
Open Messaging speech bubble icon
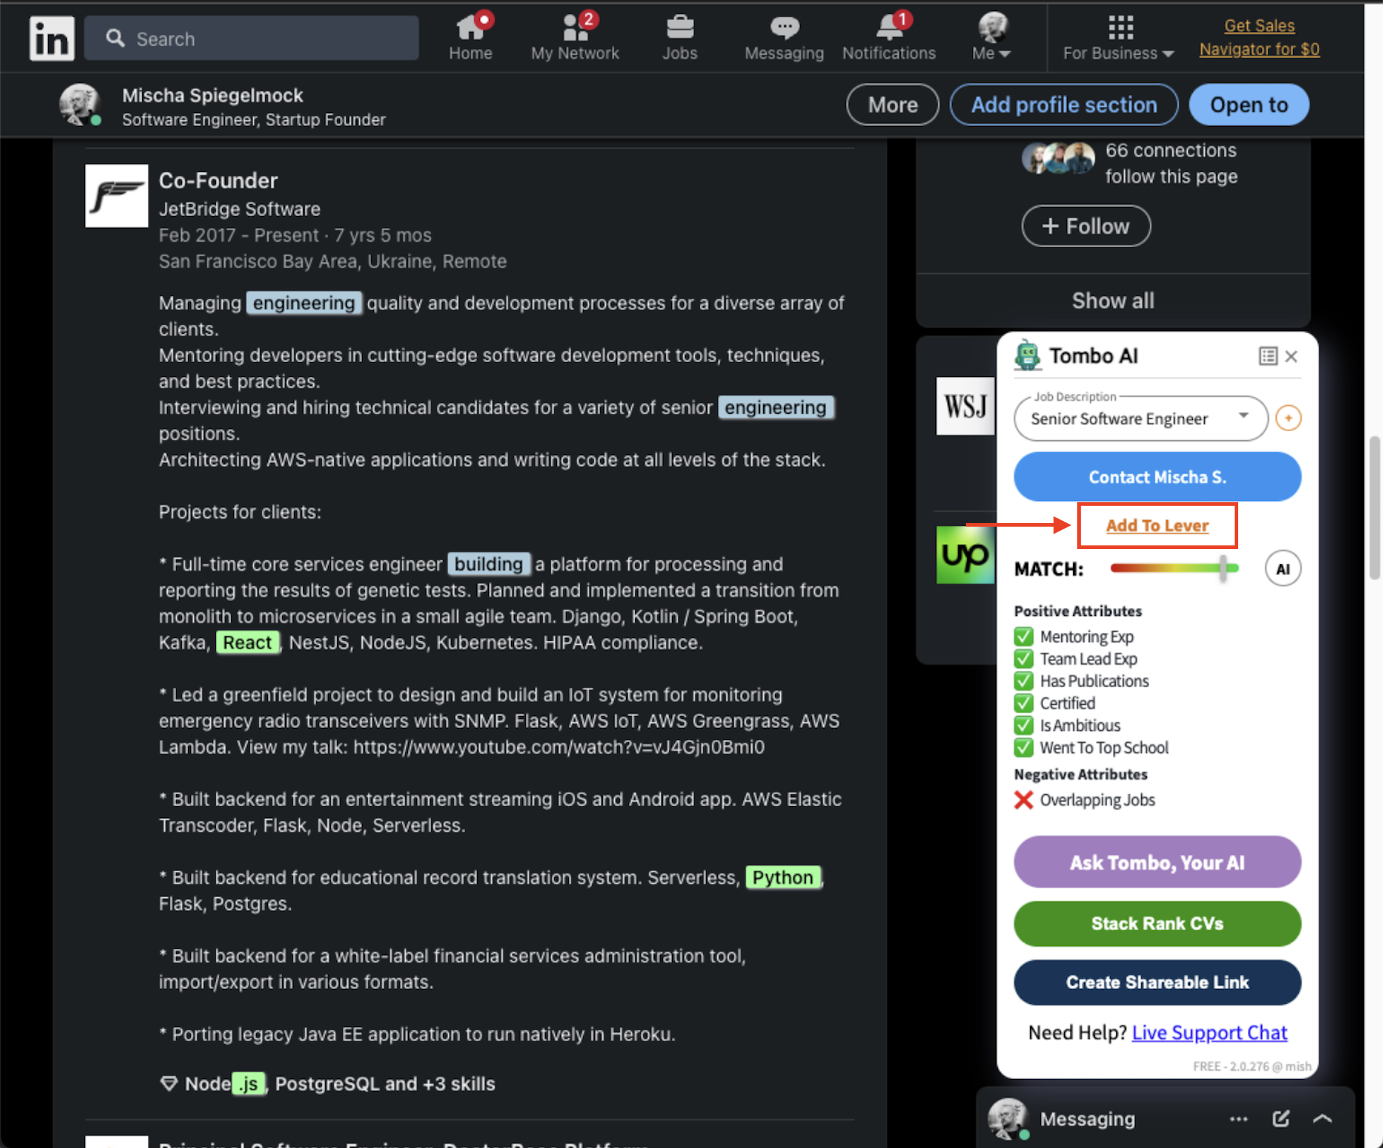tap(784, 27)
